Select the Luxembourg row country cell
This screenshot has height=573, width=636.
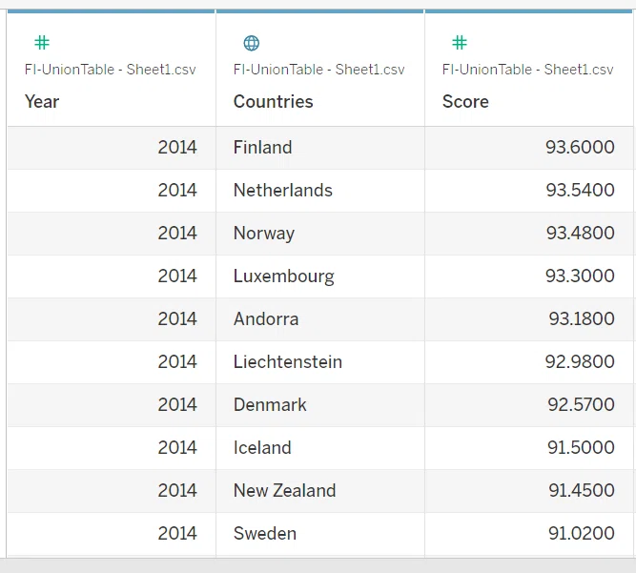(x=320, y=276)
